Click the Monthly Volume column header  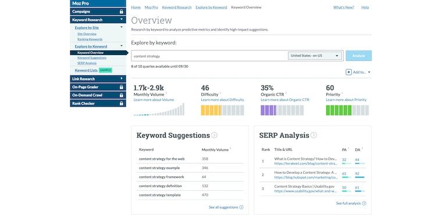click(215, 150)
